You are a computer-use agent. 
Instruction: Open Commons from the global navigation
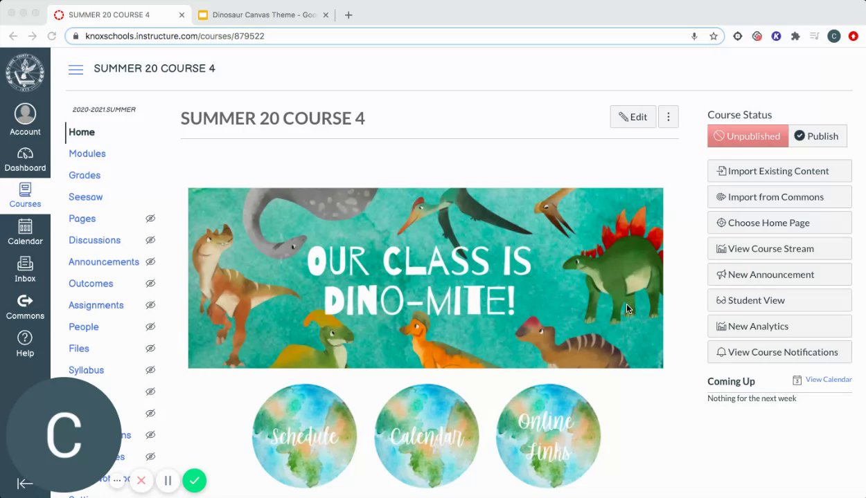point(25,307)
